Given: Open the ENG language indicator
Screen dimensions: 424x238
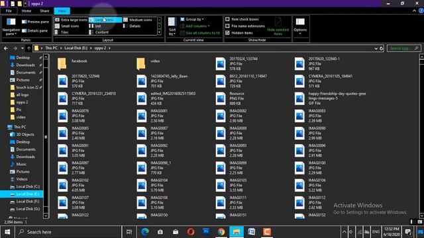Looking at the screenshot, I should point(376,232).
